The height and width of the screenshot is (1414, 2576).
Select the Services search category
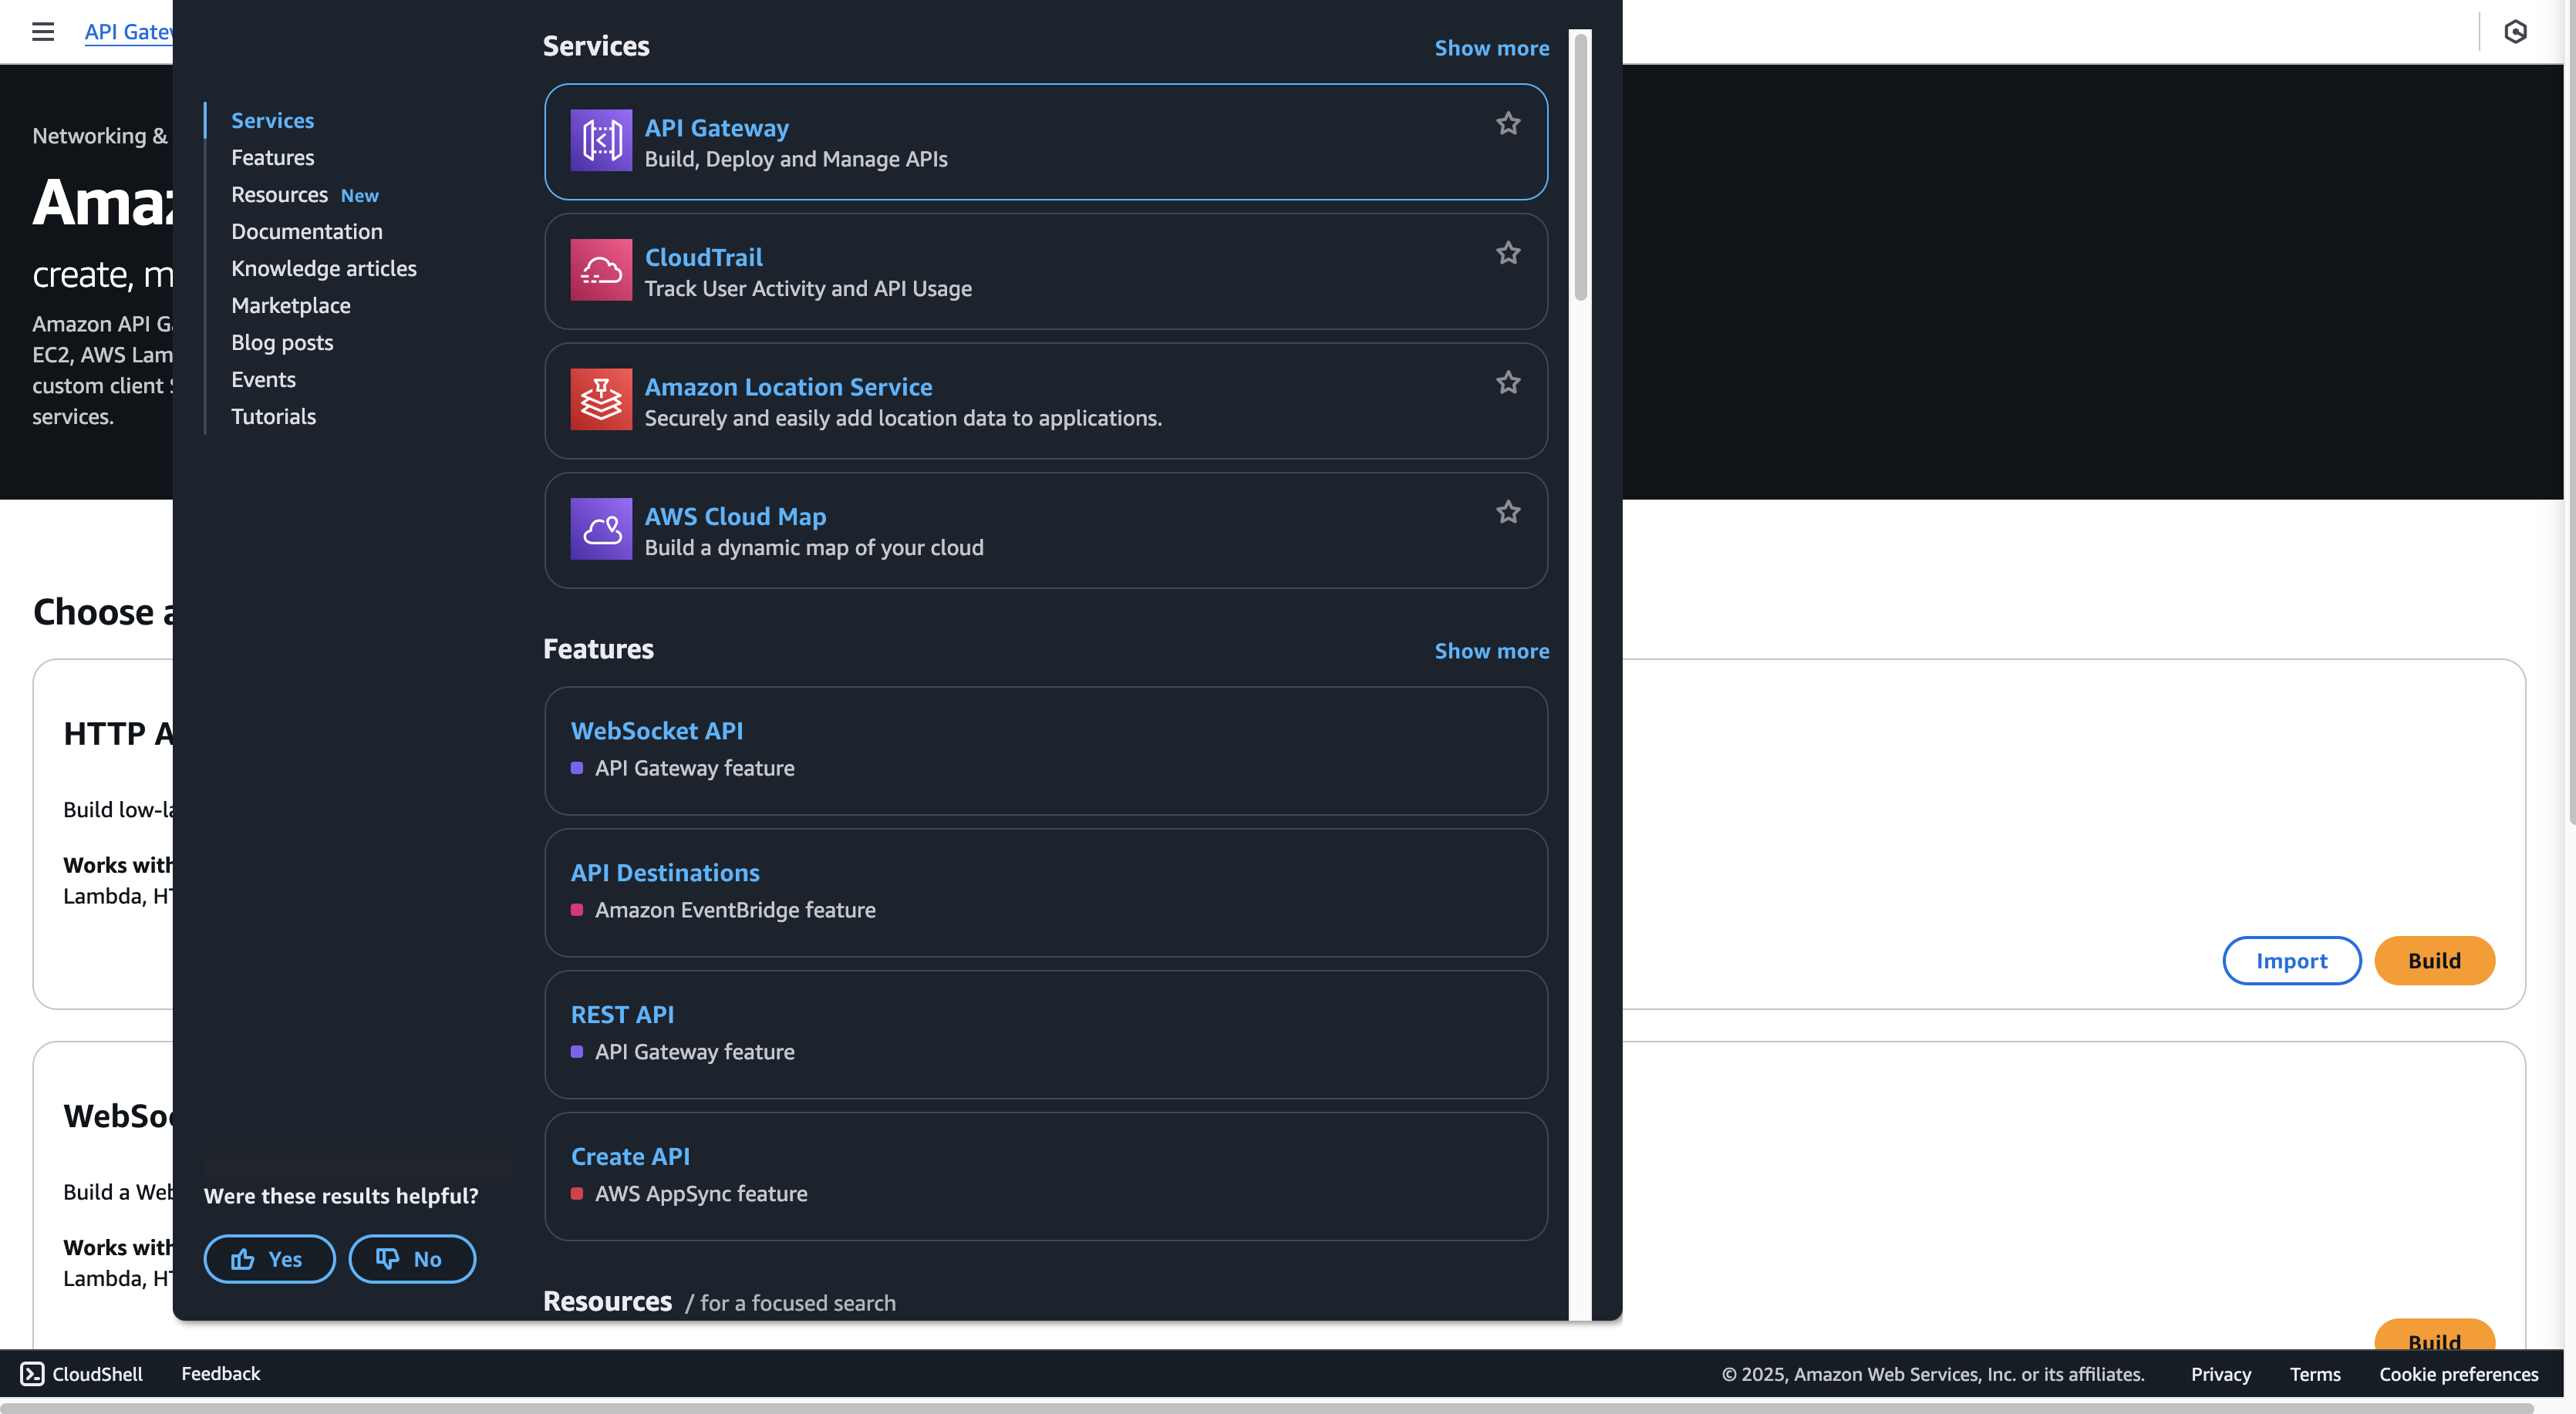(x=272, y=121)
